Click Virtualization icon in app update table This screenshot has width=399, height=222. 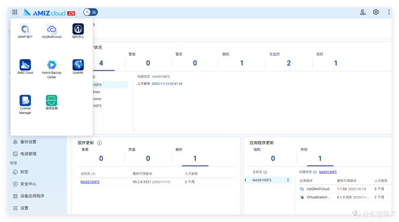302,197
